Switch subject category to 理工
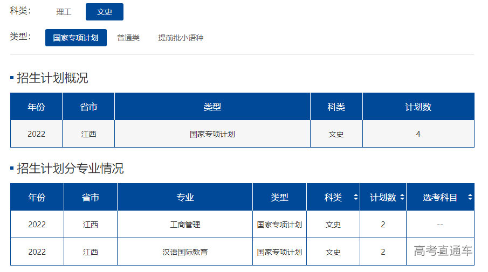This screenshot has width=488, height=272. tap(64, 12)
